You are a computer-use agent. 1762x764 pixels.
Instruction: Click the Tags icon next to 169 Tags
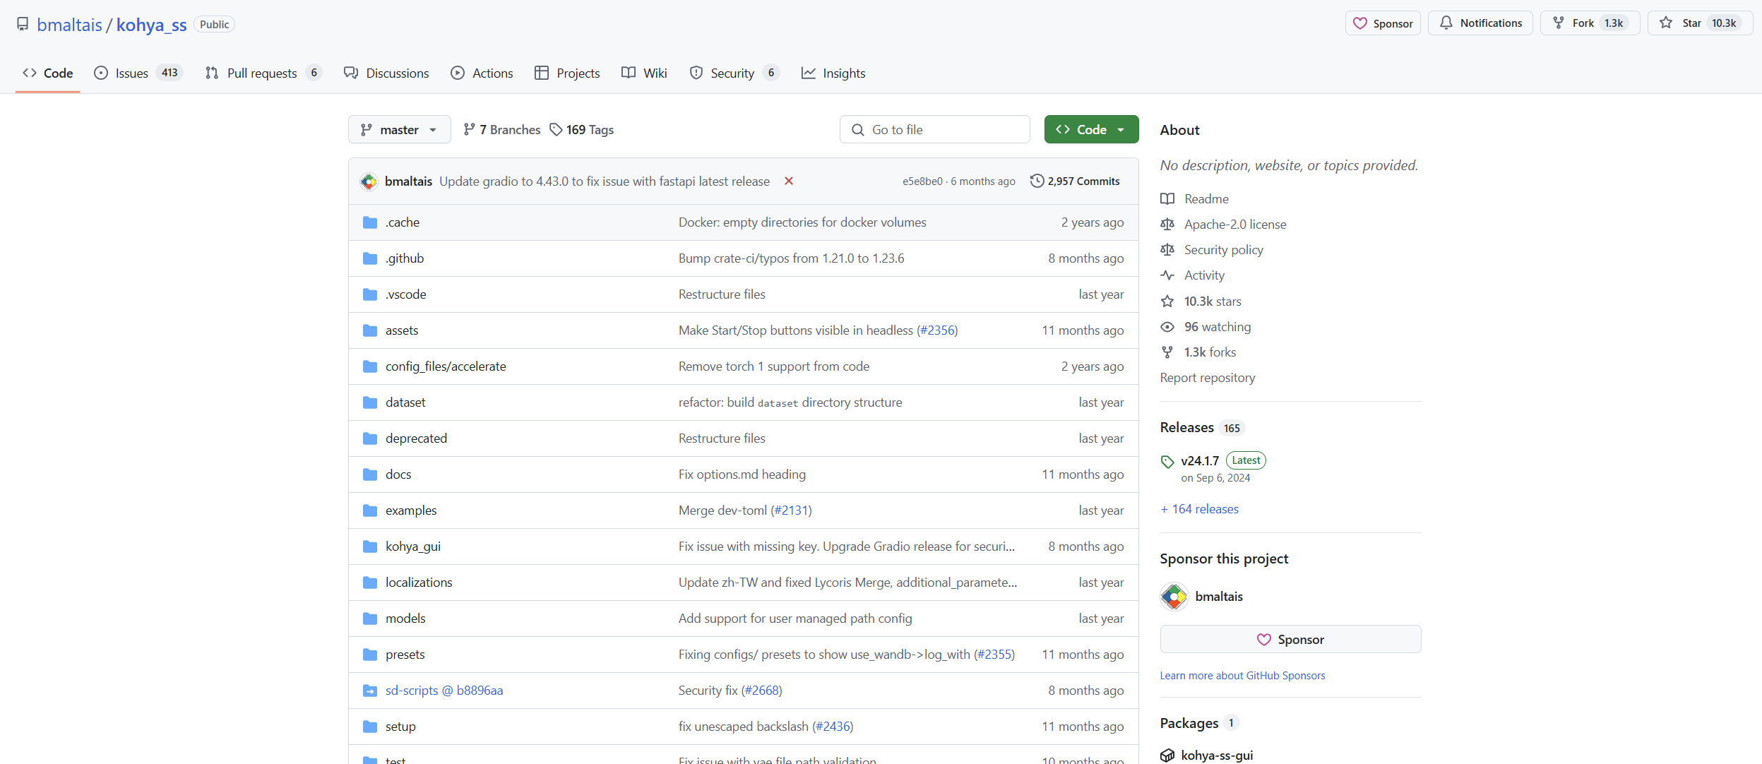pyautogui.click(x=556, y=130)
